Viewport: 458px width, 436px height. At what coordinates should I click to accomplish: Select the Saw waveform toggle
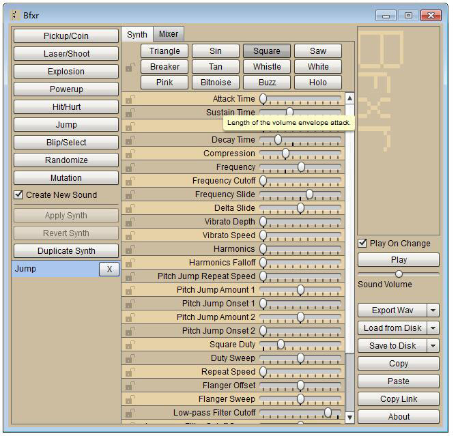(317, 51)
